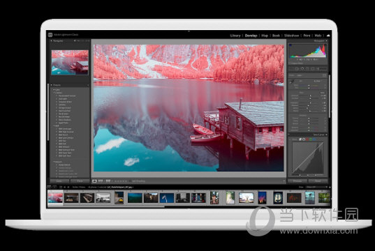
Task: Toggle shadow clipping indicator in histogram
Action: (290, 45)
